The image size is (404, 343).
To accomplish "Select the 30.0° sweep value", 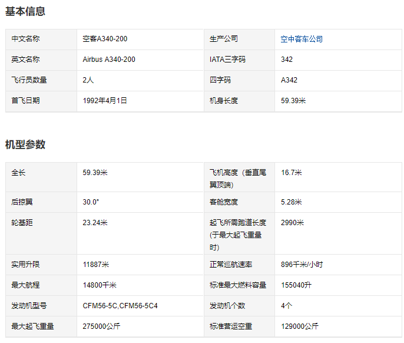I will (91, 202).
